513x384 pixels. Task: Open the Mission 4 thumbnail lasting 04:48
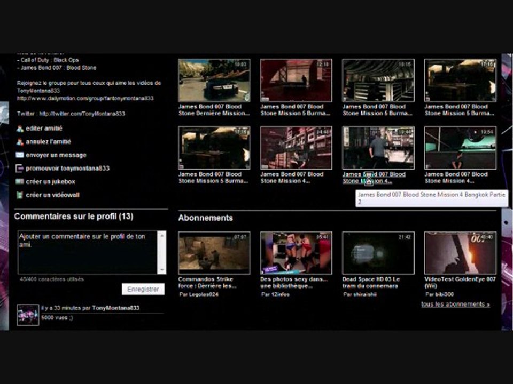pyautogui.click(x=296, y=148)
